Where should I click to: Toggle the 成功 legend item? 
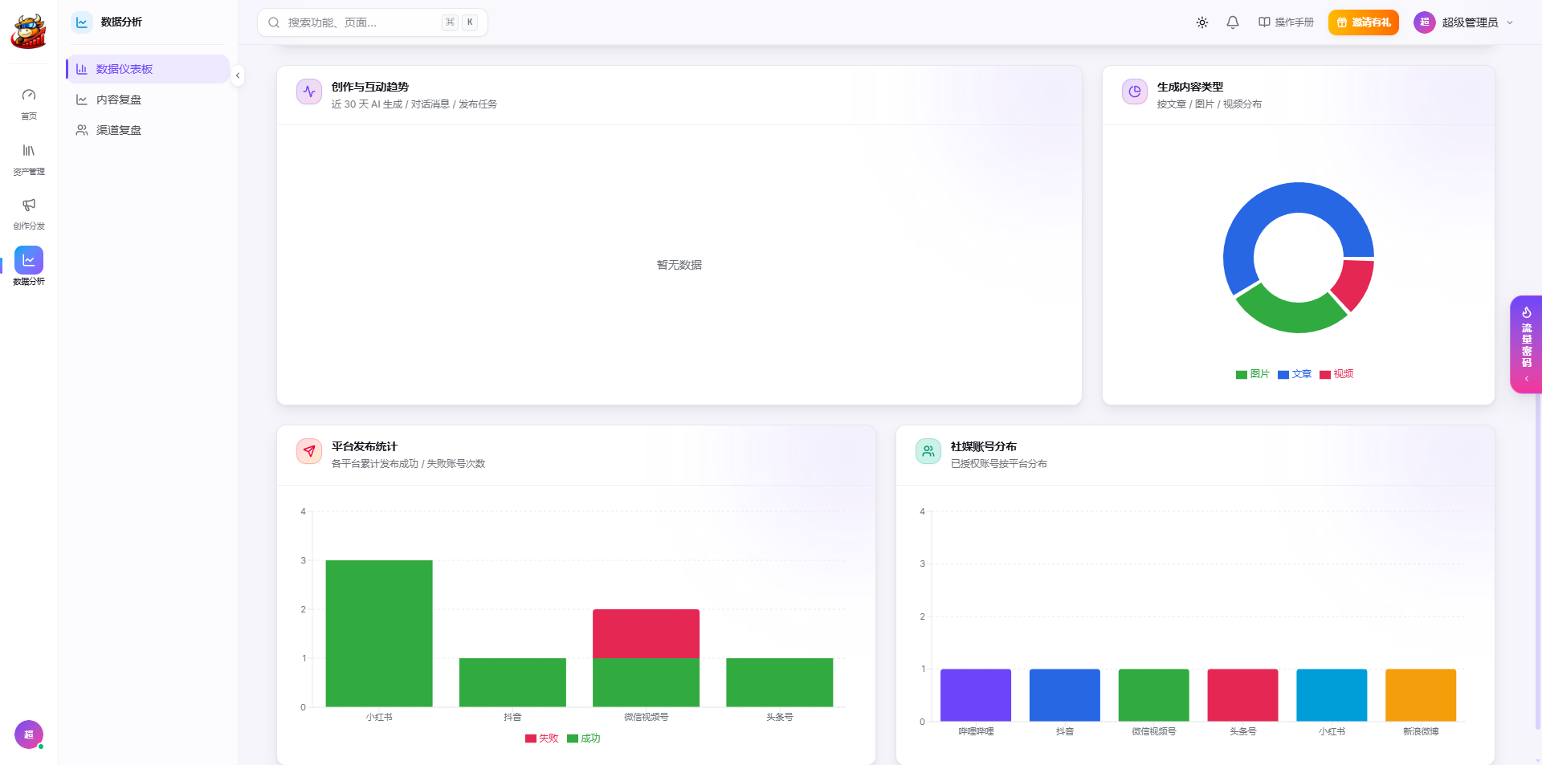click(583, 739)
